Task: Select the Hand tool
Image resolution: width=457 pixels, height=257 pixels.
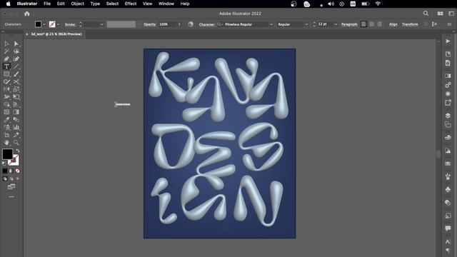Action: click(6, 143)
